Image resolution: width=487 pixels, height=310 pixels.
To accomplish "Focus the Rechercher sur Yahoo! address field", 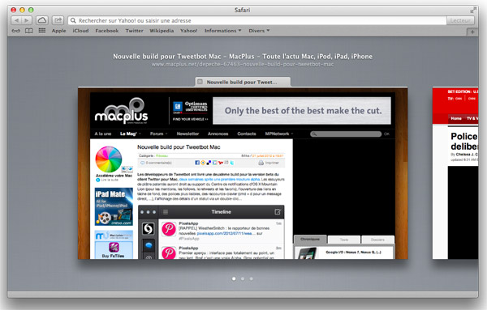I will tap(257, 20).
